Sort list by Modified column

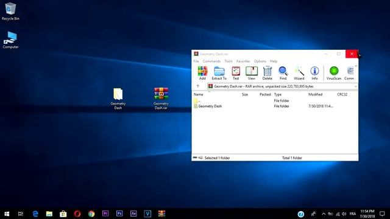click(316, 94)
